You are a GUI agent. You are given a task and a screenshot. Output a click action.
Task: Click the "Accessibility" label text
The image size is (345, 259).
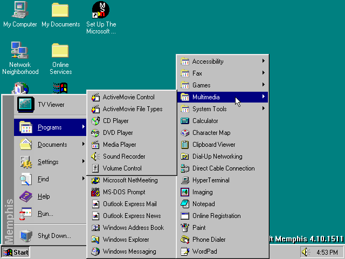[208, 62]
